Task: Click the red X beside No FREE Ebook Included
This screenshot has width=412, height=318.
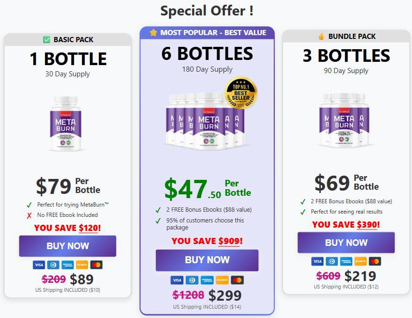Action: pos(29,215)
